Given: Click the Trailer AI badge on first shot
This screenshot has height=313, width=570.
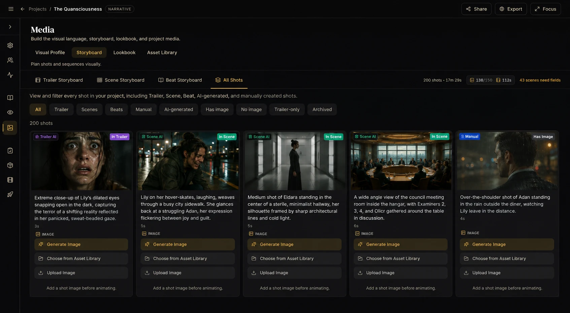Looking at the screenshot, I should (x=46, y=137).
